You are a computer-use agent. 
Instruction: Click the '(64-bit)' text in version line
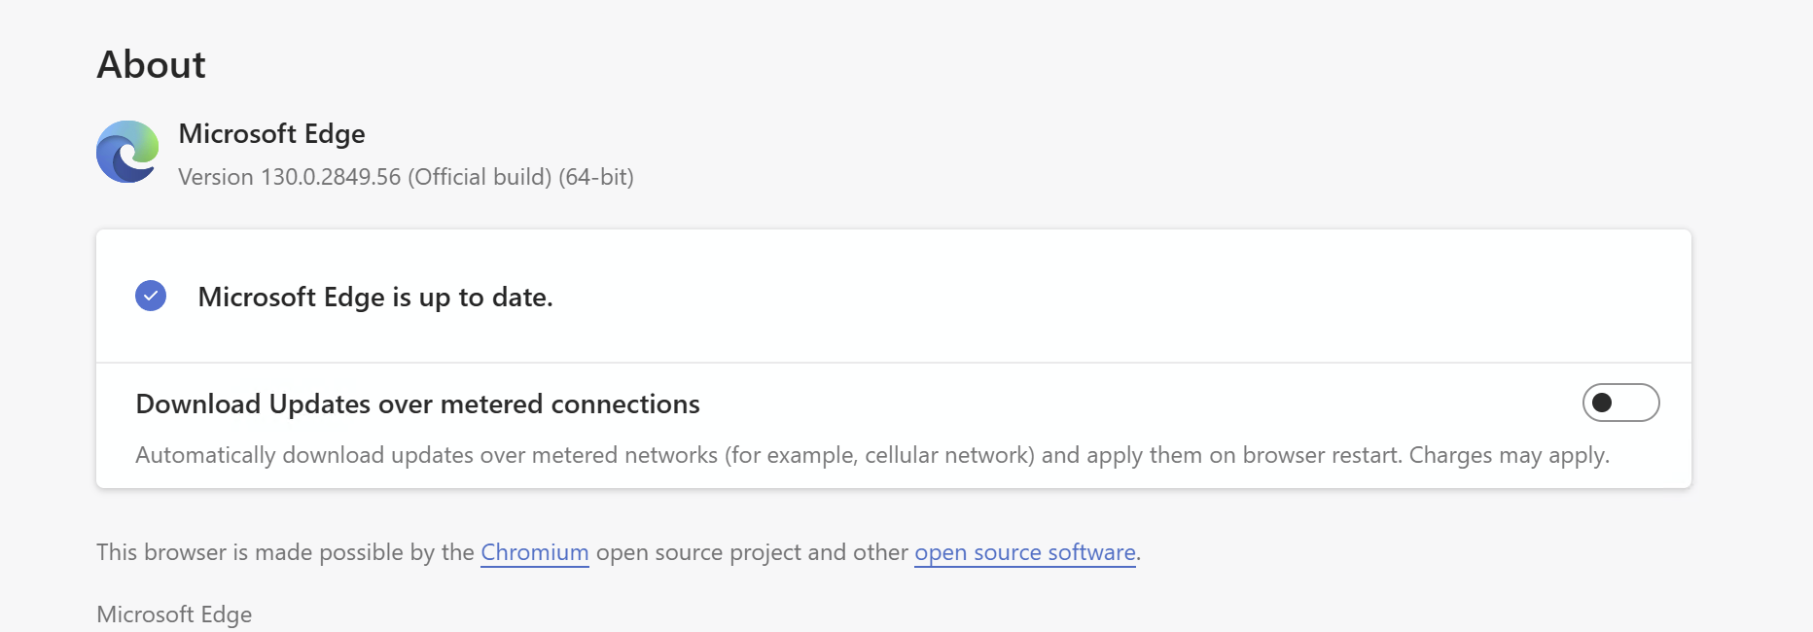596,177
